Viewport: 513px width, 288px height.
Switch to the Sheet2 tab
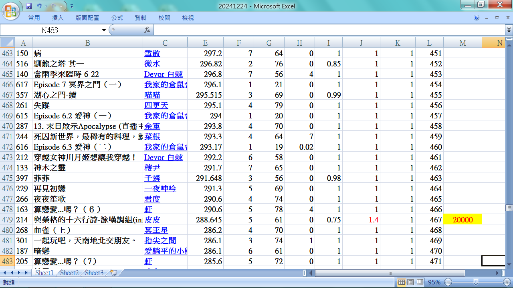(x=69, y=273)
